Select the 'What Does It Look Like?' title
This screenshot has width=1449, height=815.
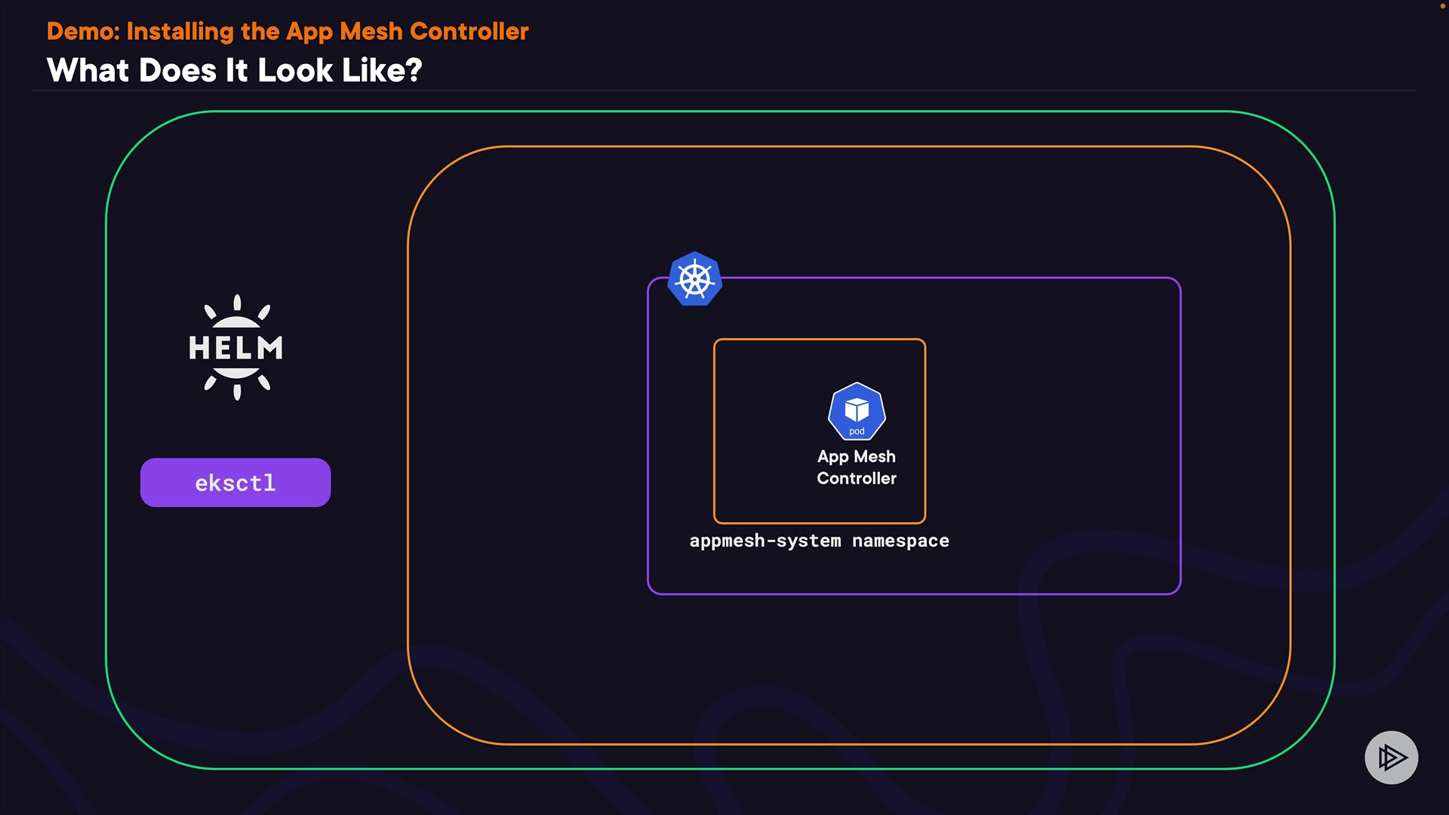pyautogui.click(x=234, y=70)
